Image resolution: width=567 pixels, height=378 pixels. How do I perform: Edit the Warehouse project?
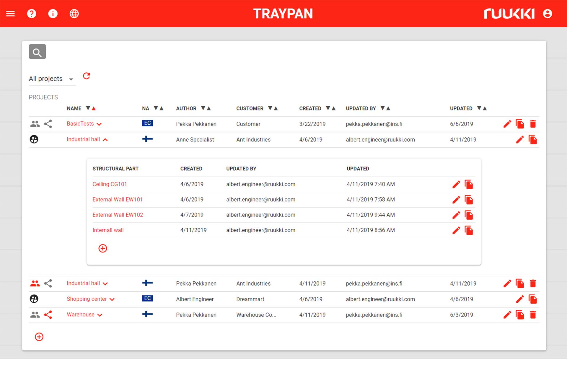507,315
